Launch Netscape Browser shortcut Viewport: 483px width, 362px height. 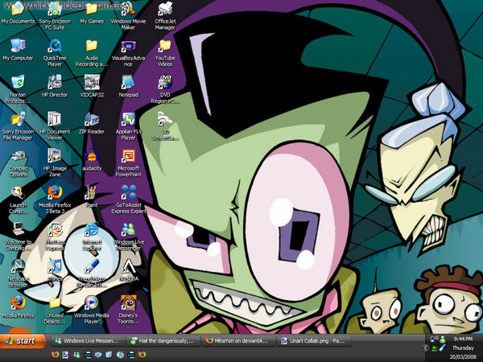[18, 274]
